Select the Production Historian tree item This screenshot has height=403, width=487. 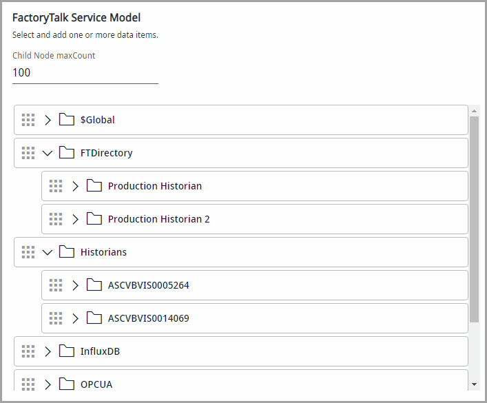[255, 186]
